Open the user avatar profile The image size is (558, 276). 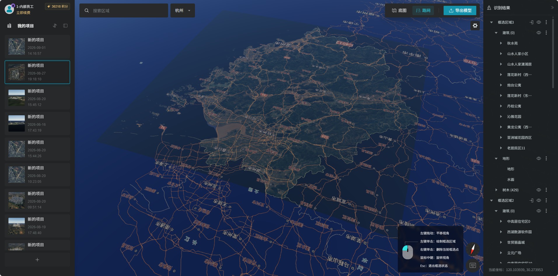(x=9, y=9)
